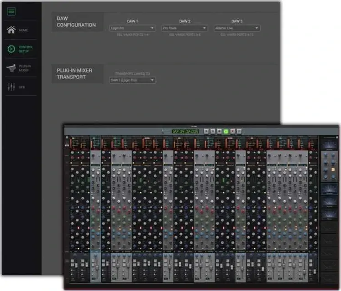Toggle the loop button in transport bar

239,131
